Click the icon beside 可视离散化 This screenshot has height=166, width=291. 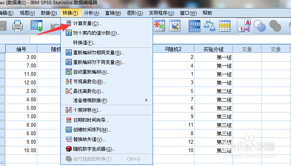(x=69, y=81)
